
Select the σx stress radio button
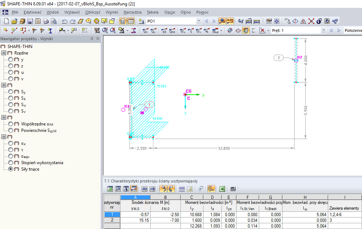tap(11, 143)
